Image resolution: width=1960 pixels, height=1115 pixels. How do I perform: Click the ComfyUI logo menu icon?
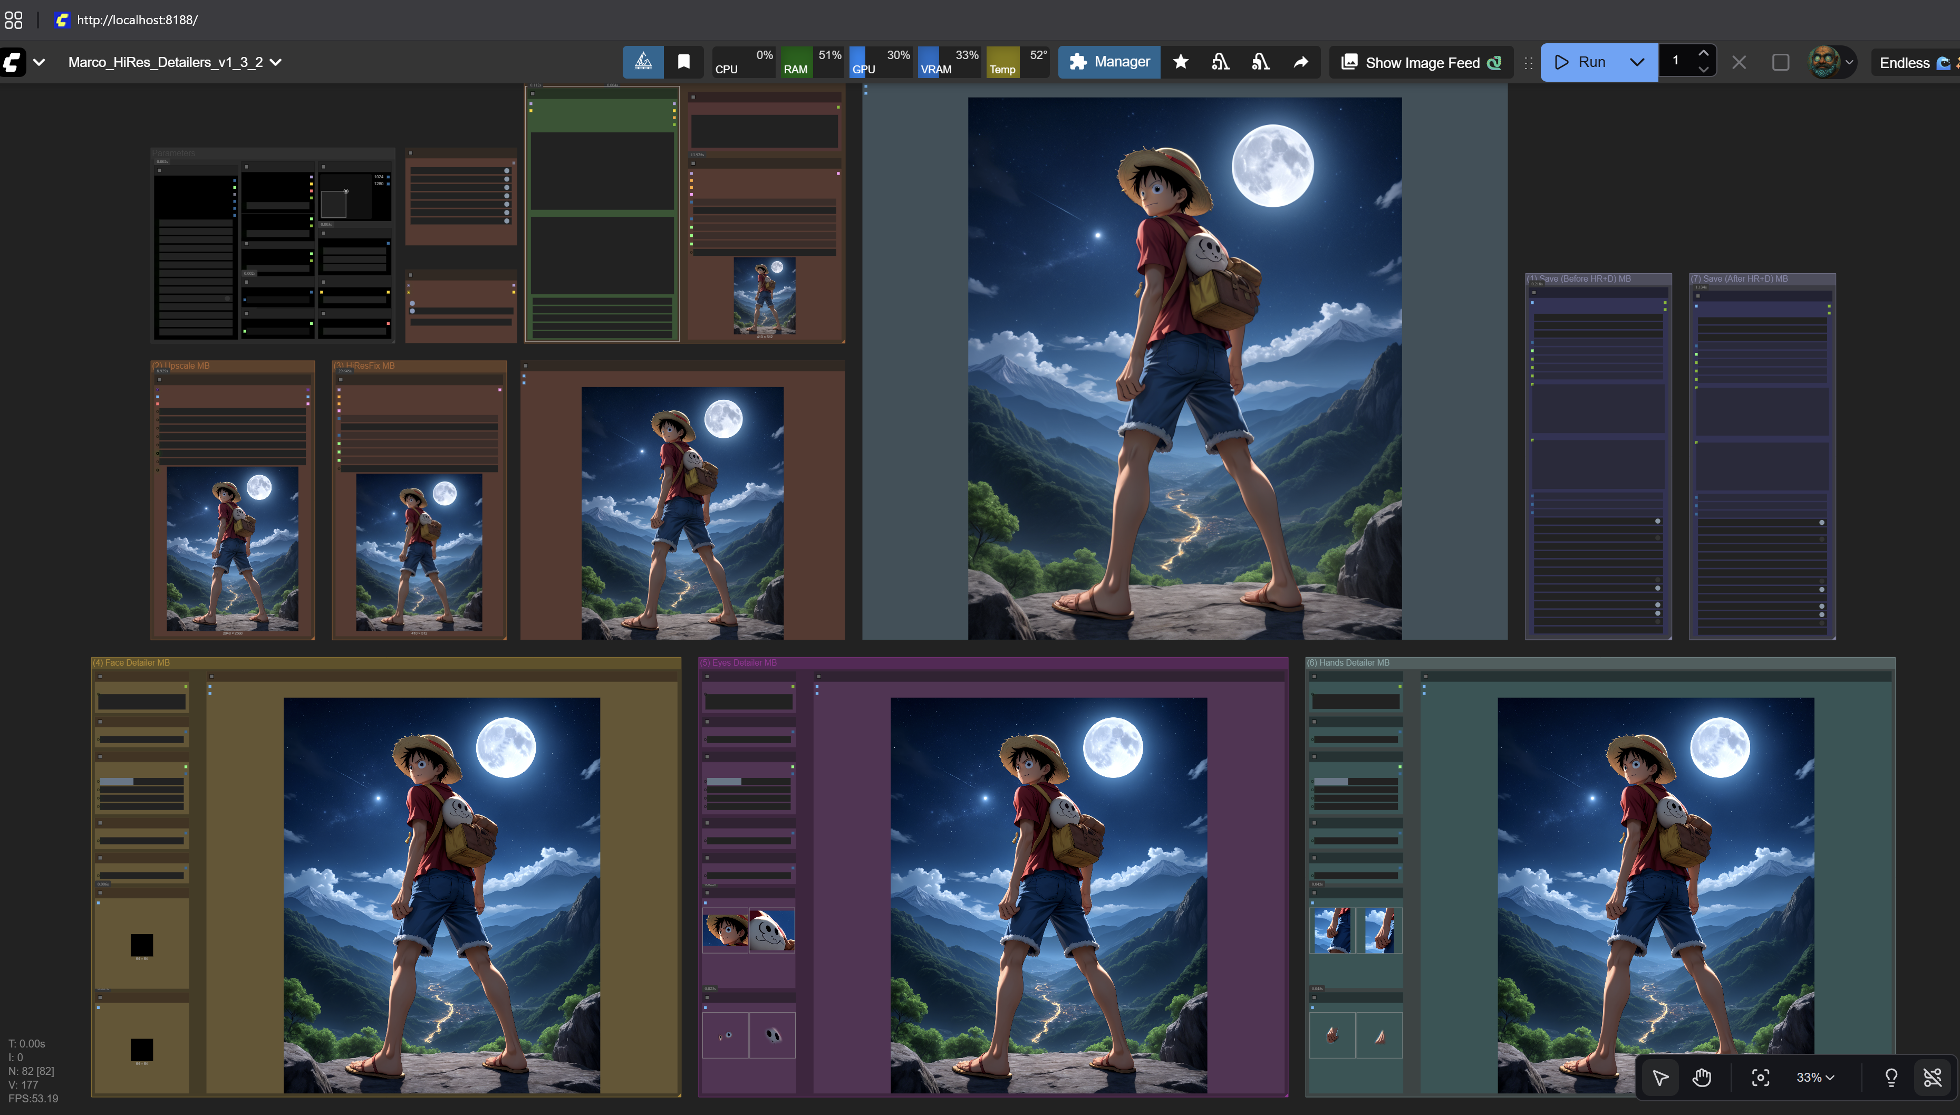coord(13,62)
